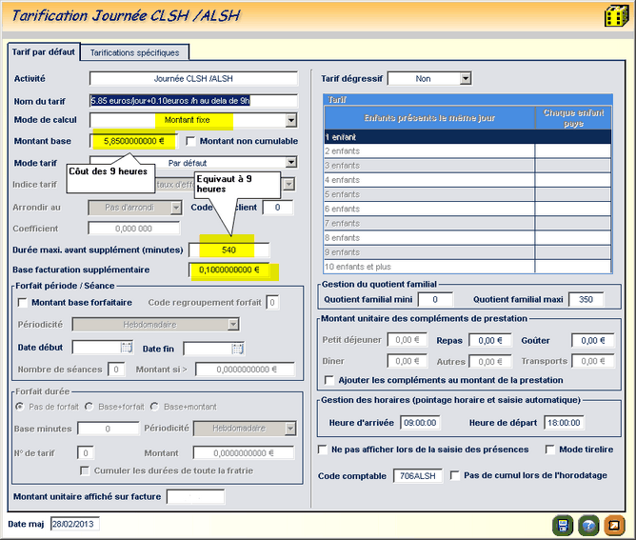This screenshot has width=636, height=540.
Task: Check the Montant base forfaitaire box
Action: click(x=23, y=303)
